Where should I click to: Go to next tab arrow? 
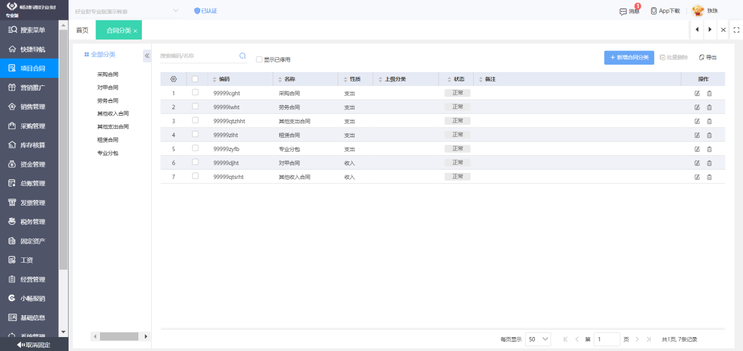pos(710,30)
